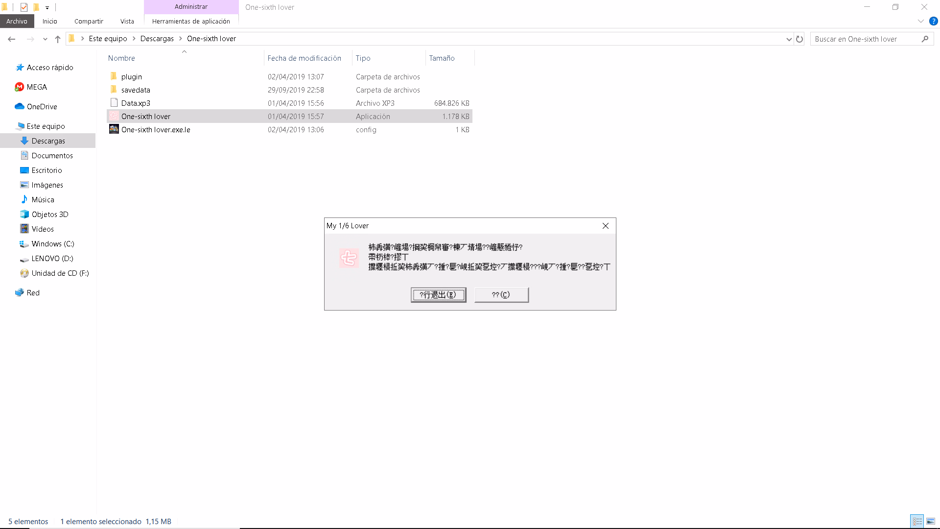Click the Archivo XP3 type cell
This screenshot has width=940, height=529.
[375, 103]
